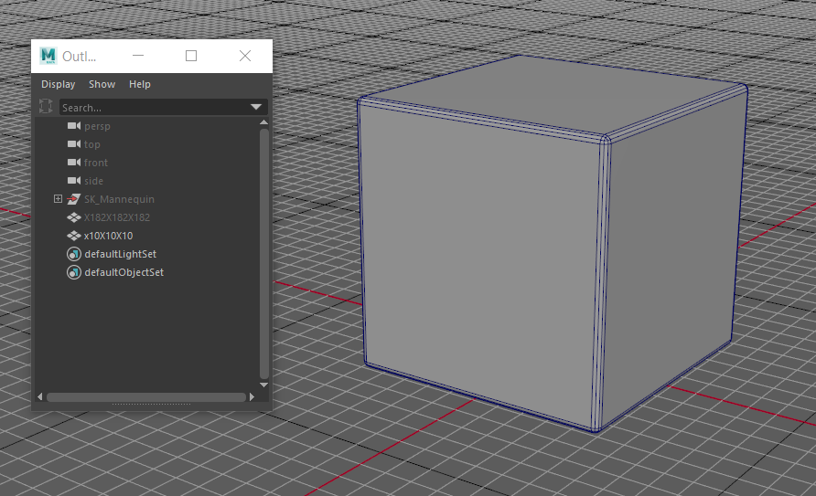Screen dimensions: 816x496
Task: Select the side camera icon
Action: [x=74, y=180]
